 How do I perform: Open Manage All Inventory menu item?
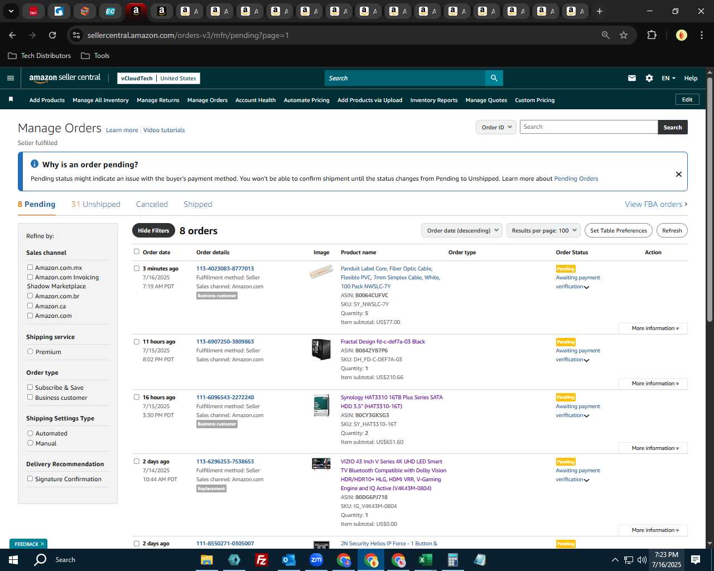[100, 100]
